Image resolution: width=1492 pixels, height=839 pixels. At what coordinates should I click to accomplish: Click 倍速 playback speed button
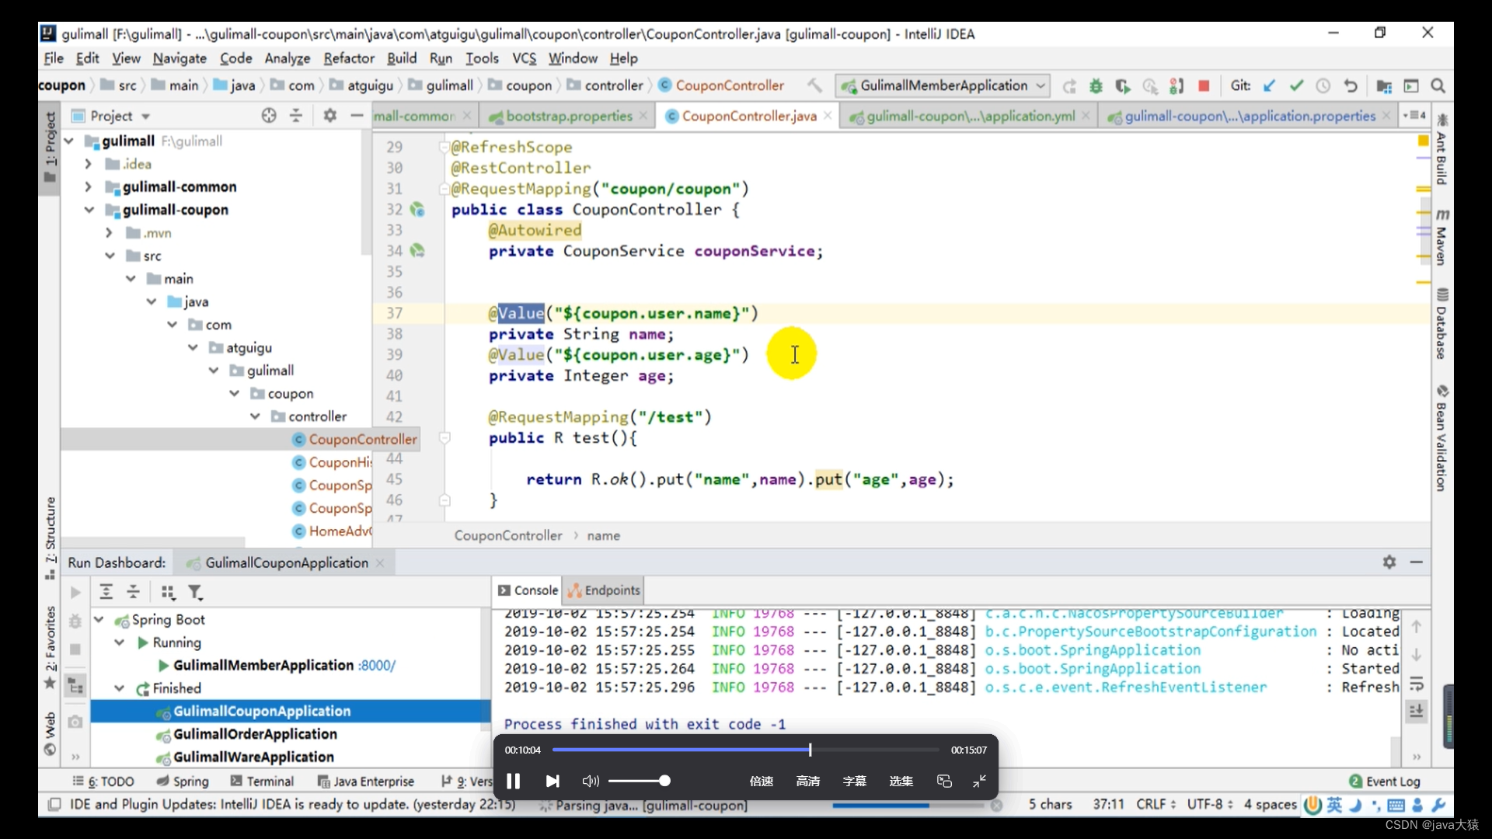[762, 781]
